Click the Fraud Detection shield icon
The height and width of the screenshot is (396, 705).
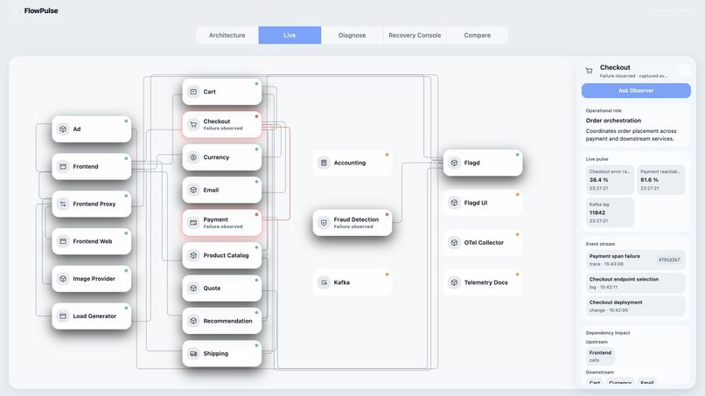[x=324, y=223]
